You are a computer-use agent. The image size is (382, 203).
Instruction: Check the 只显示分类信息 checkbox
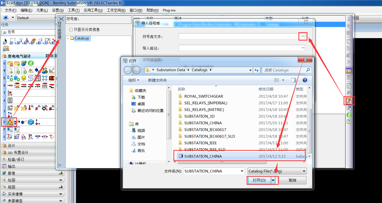71,30
